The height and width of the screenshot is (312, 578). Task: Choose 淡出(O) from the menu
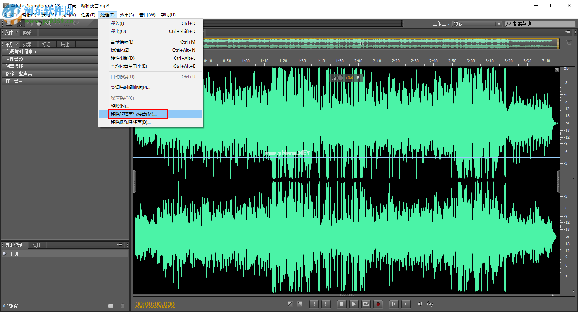tap(150, 31)
